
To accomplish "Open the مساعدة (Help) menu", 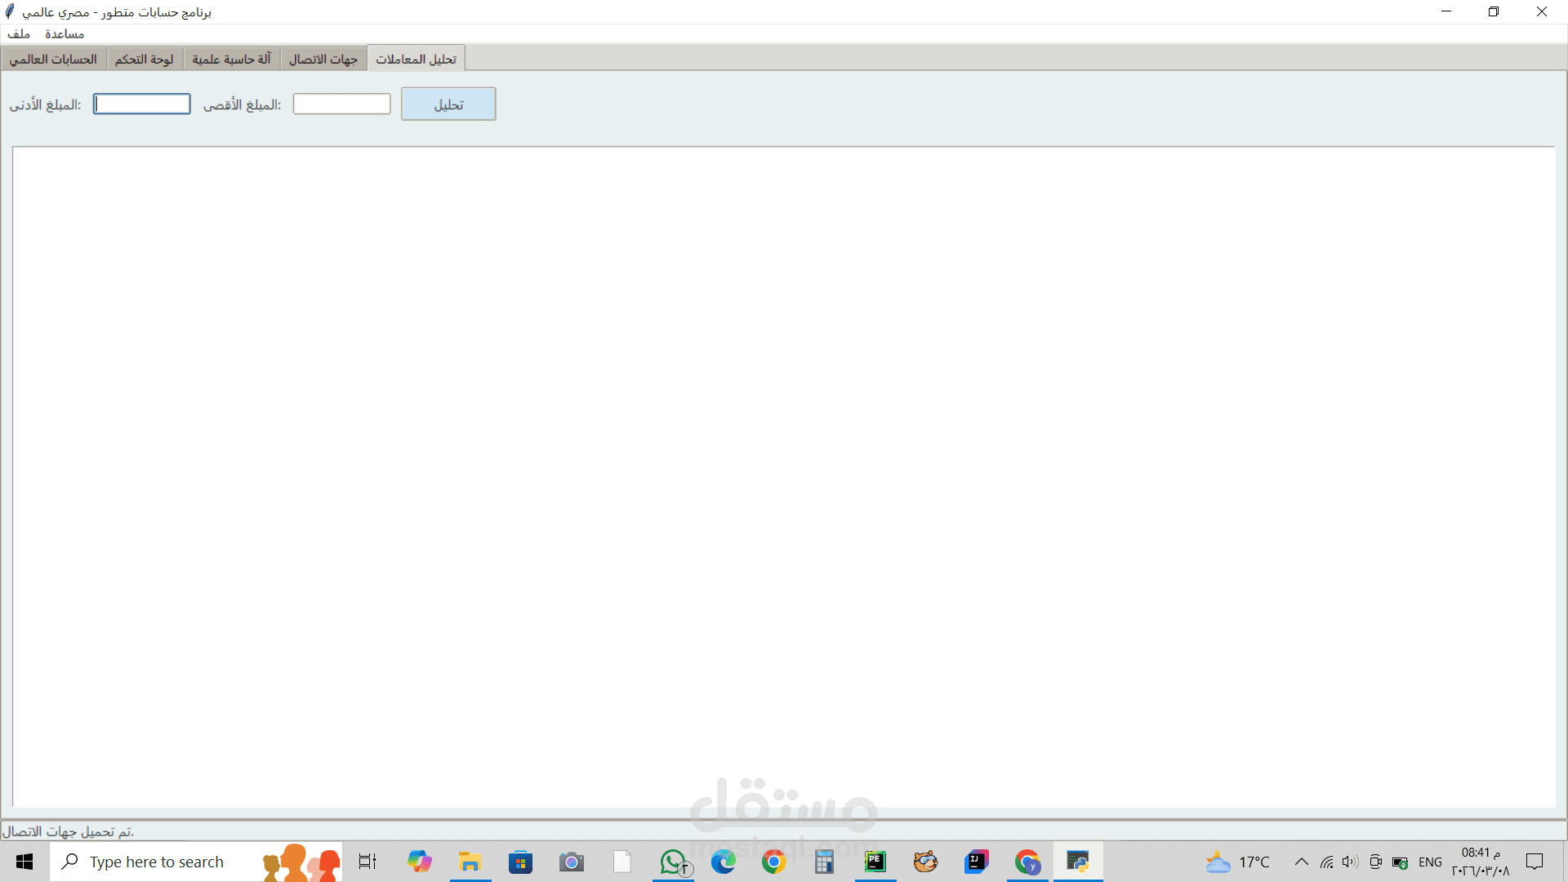I will coord(65,33).
